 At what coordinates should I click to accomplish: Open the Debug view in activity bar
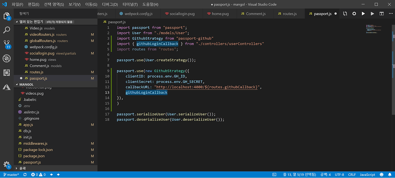click(x=6, y=58)
